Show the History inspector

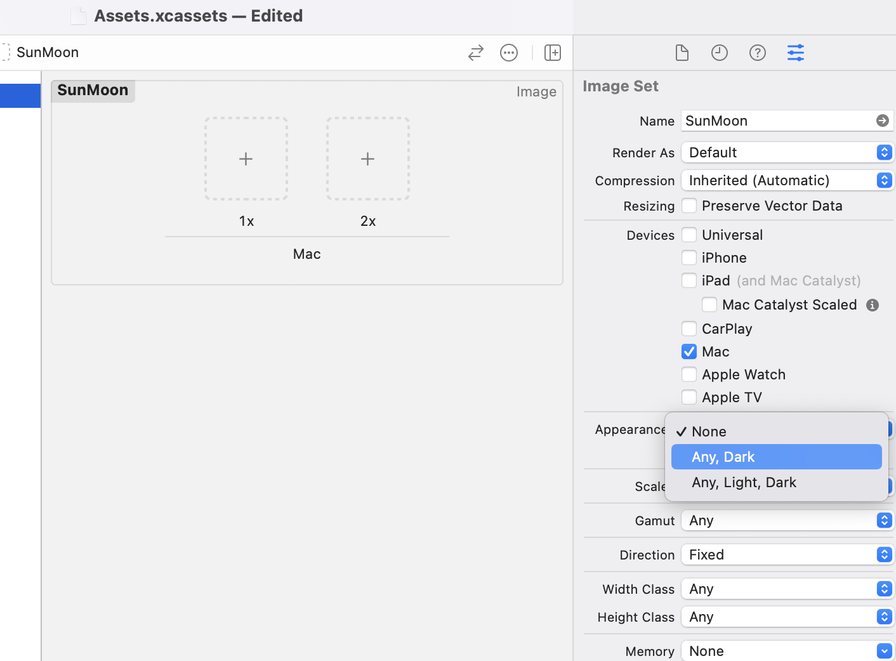coord(720,53)
